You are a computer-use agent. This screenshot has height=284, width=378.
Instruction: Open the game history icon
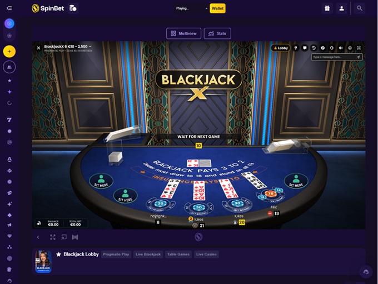point(314,48)
